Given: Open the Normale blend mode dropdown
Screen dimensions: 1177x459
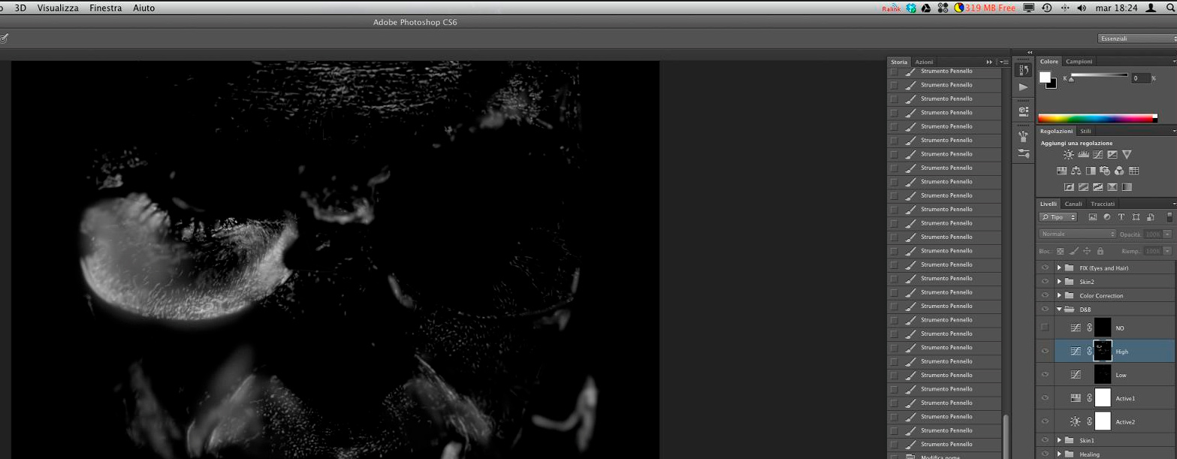Looking at the screenshot, I should 1077,234.
